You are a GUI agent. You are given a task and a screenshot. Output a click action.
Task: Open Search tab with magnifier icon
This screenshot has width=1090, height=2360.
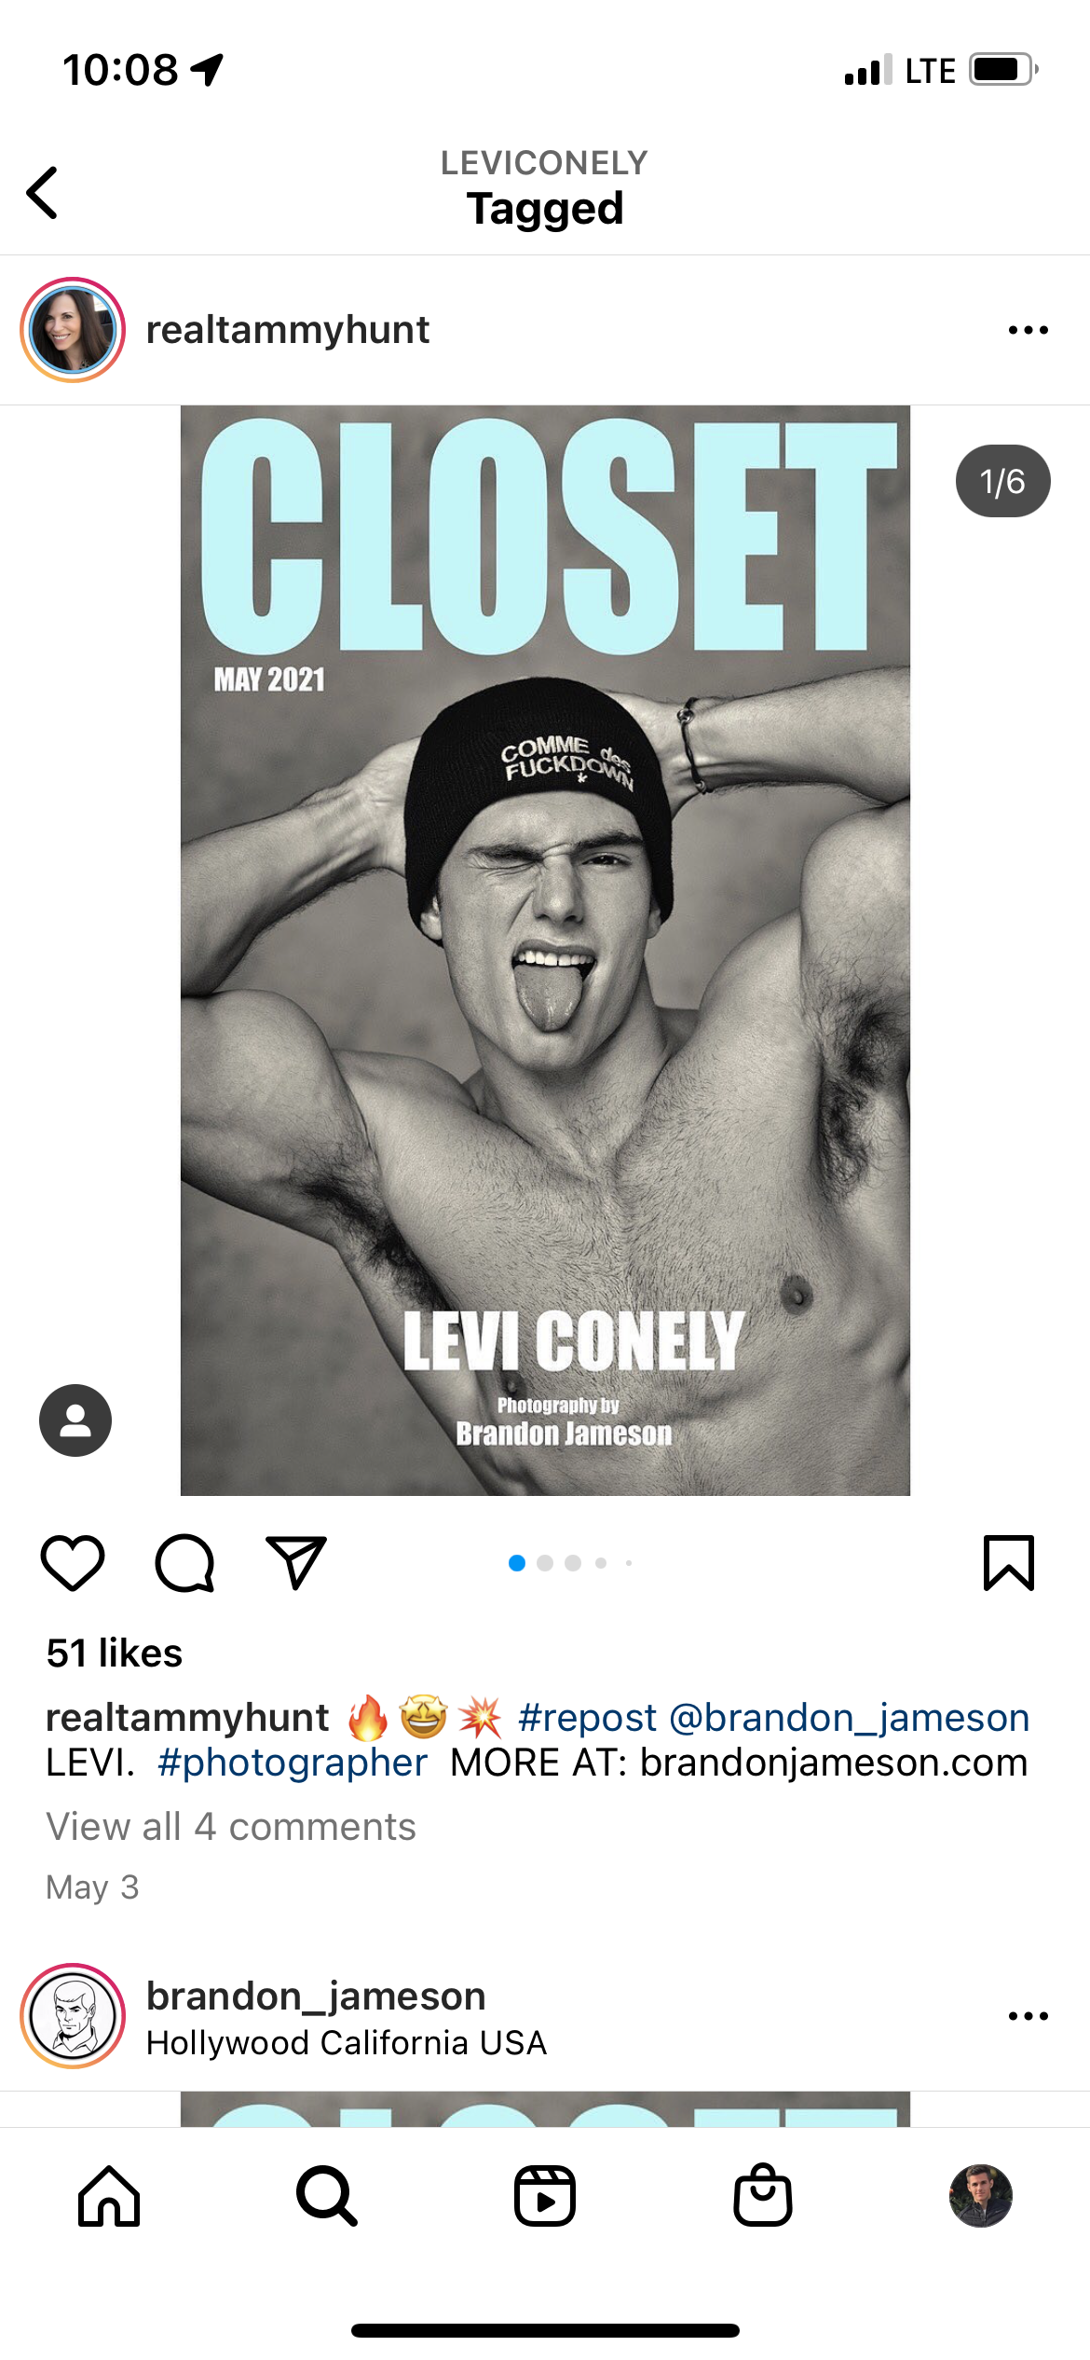(327, 2196)
